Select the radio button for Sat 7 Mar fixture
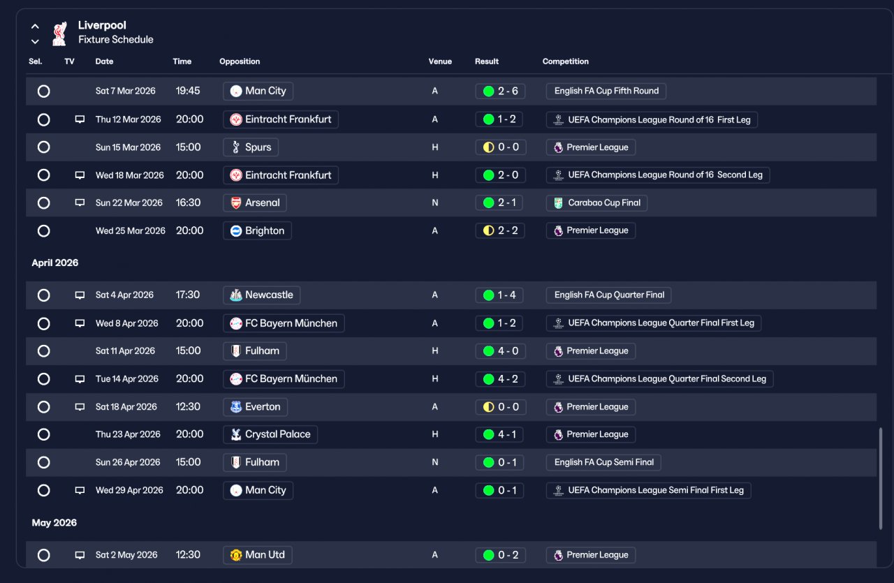 (x=43, y=91)
